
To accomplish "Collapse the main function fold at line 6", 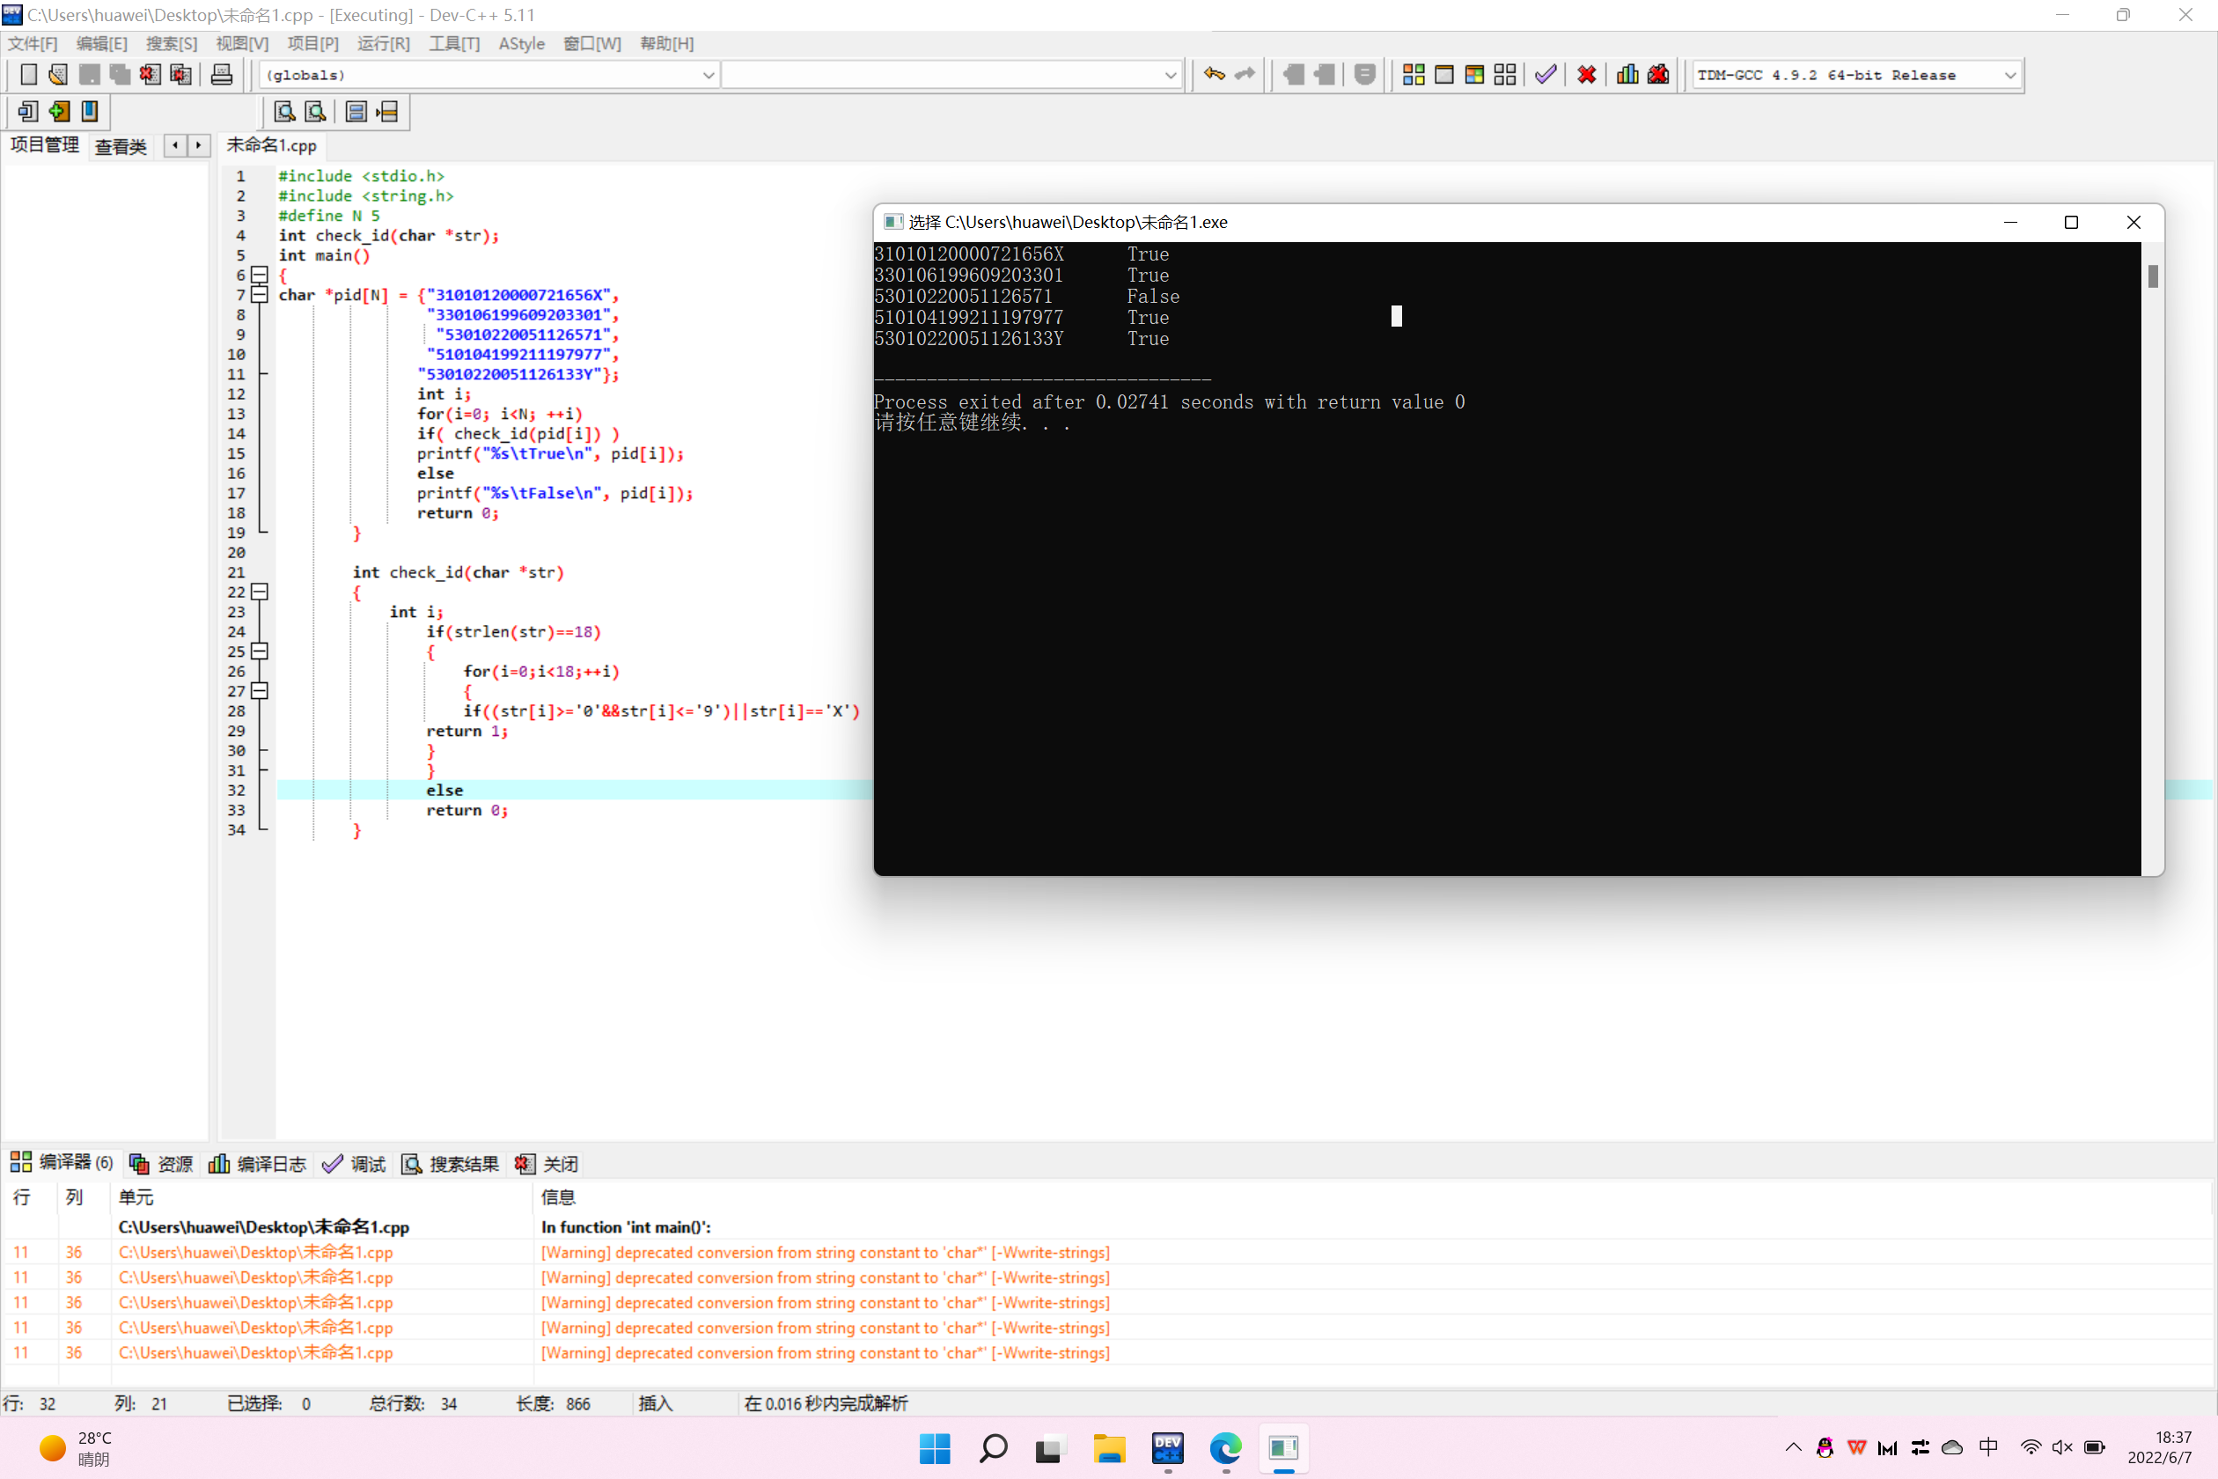I will tap(260, 276).
